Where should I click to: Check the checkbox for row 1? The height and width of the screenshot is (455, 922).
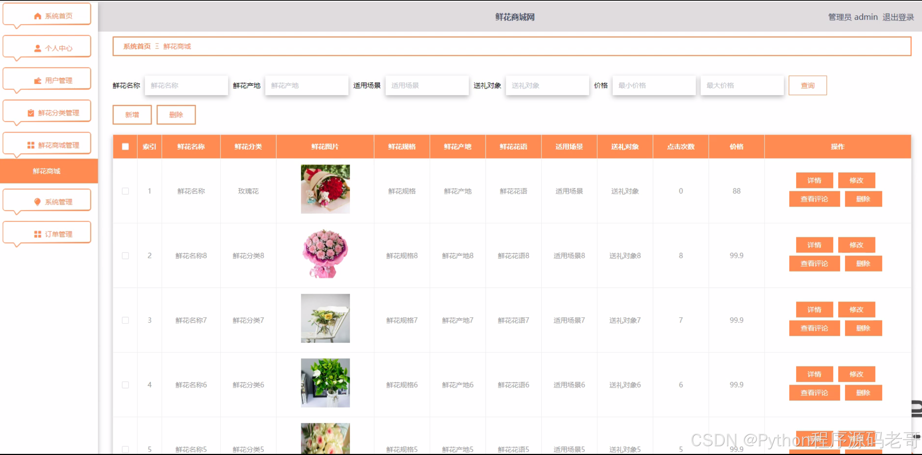[x=125, y=191]
